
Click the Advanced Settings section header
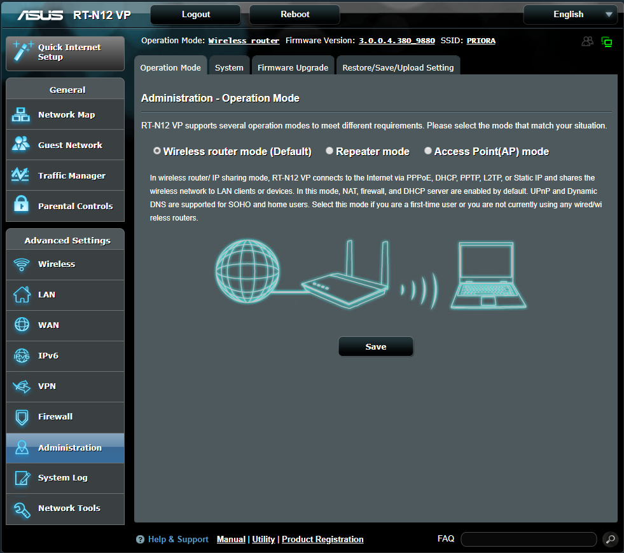pyautogui.click(x=67, y=240)
